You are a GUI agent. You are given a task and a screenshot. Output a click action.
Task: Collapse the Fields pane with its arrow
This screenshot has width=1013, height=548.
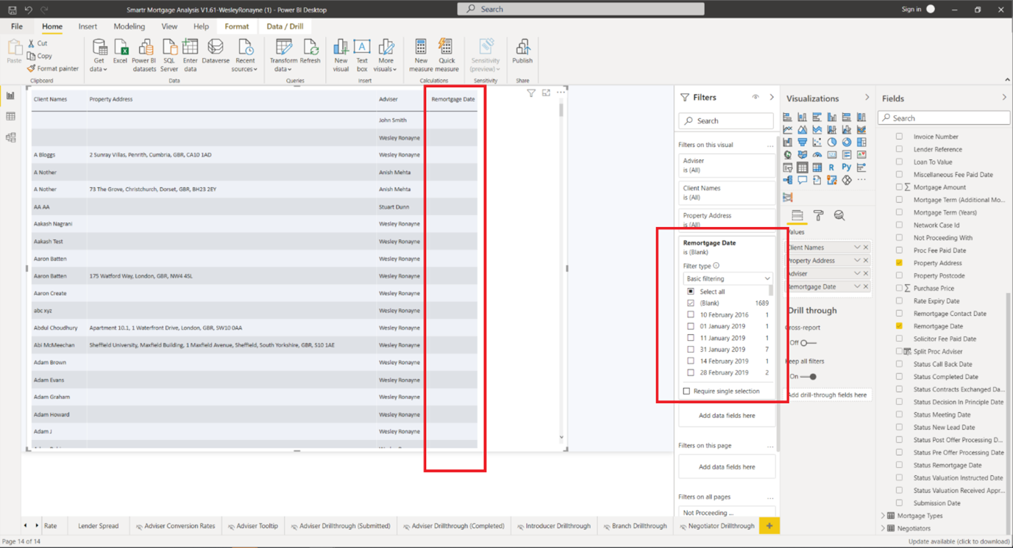point(1004,98)
